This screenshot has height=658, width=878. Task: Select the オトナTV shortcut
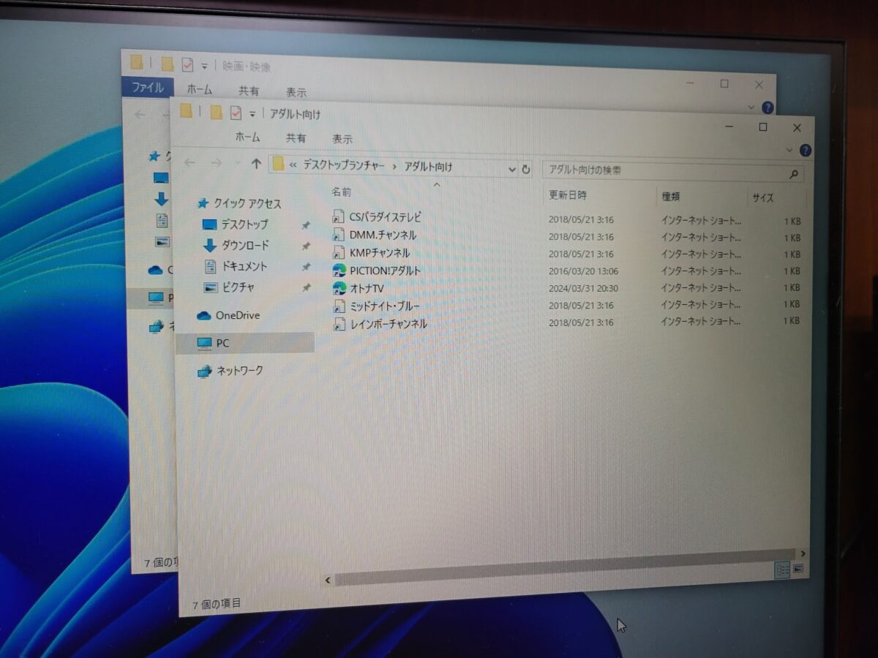(x=367, y=288)
